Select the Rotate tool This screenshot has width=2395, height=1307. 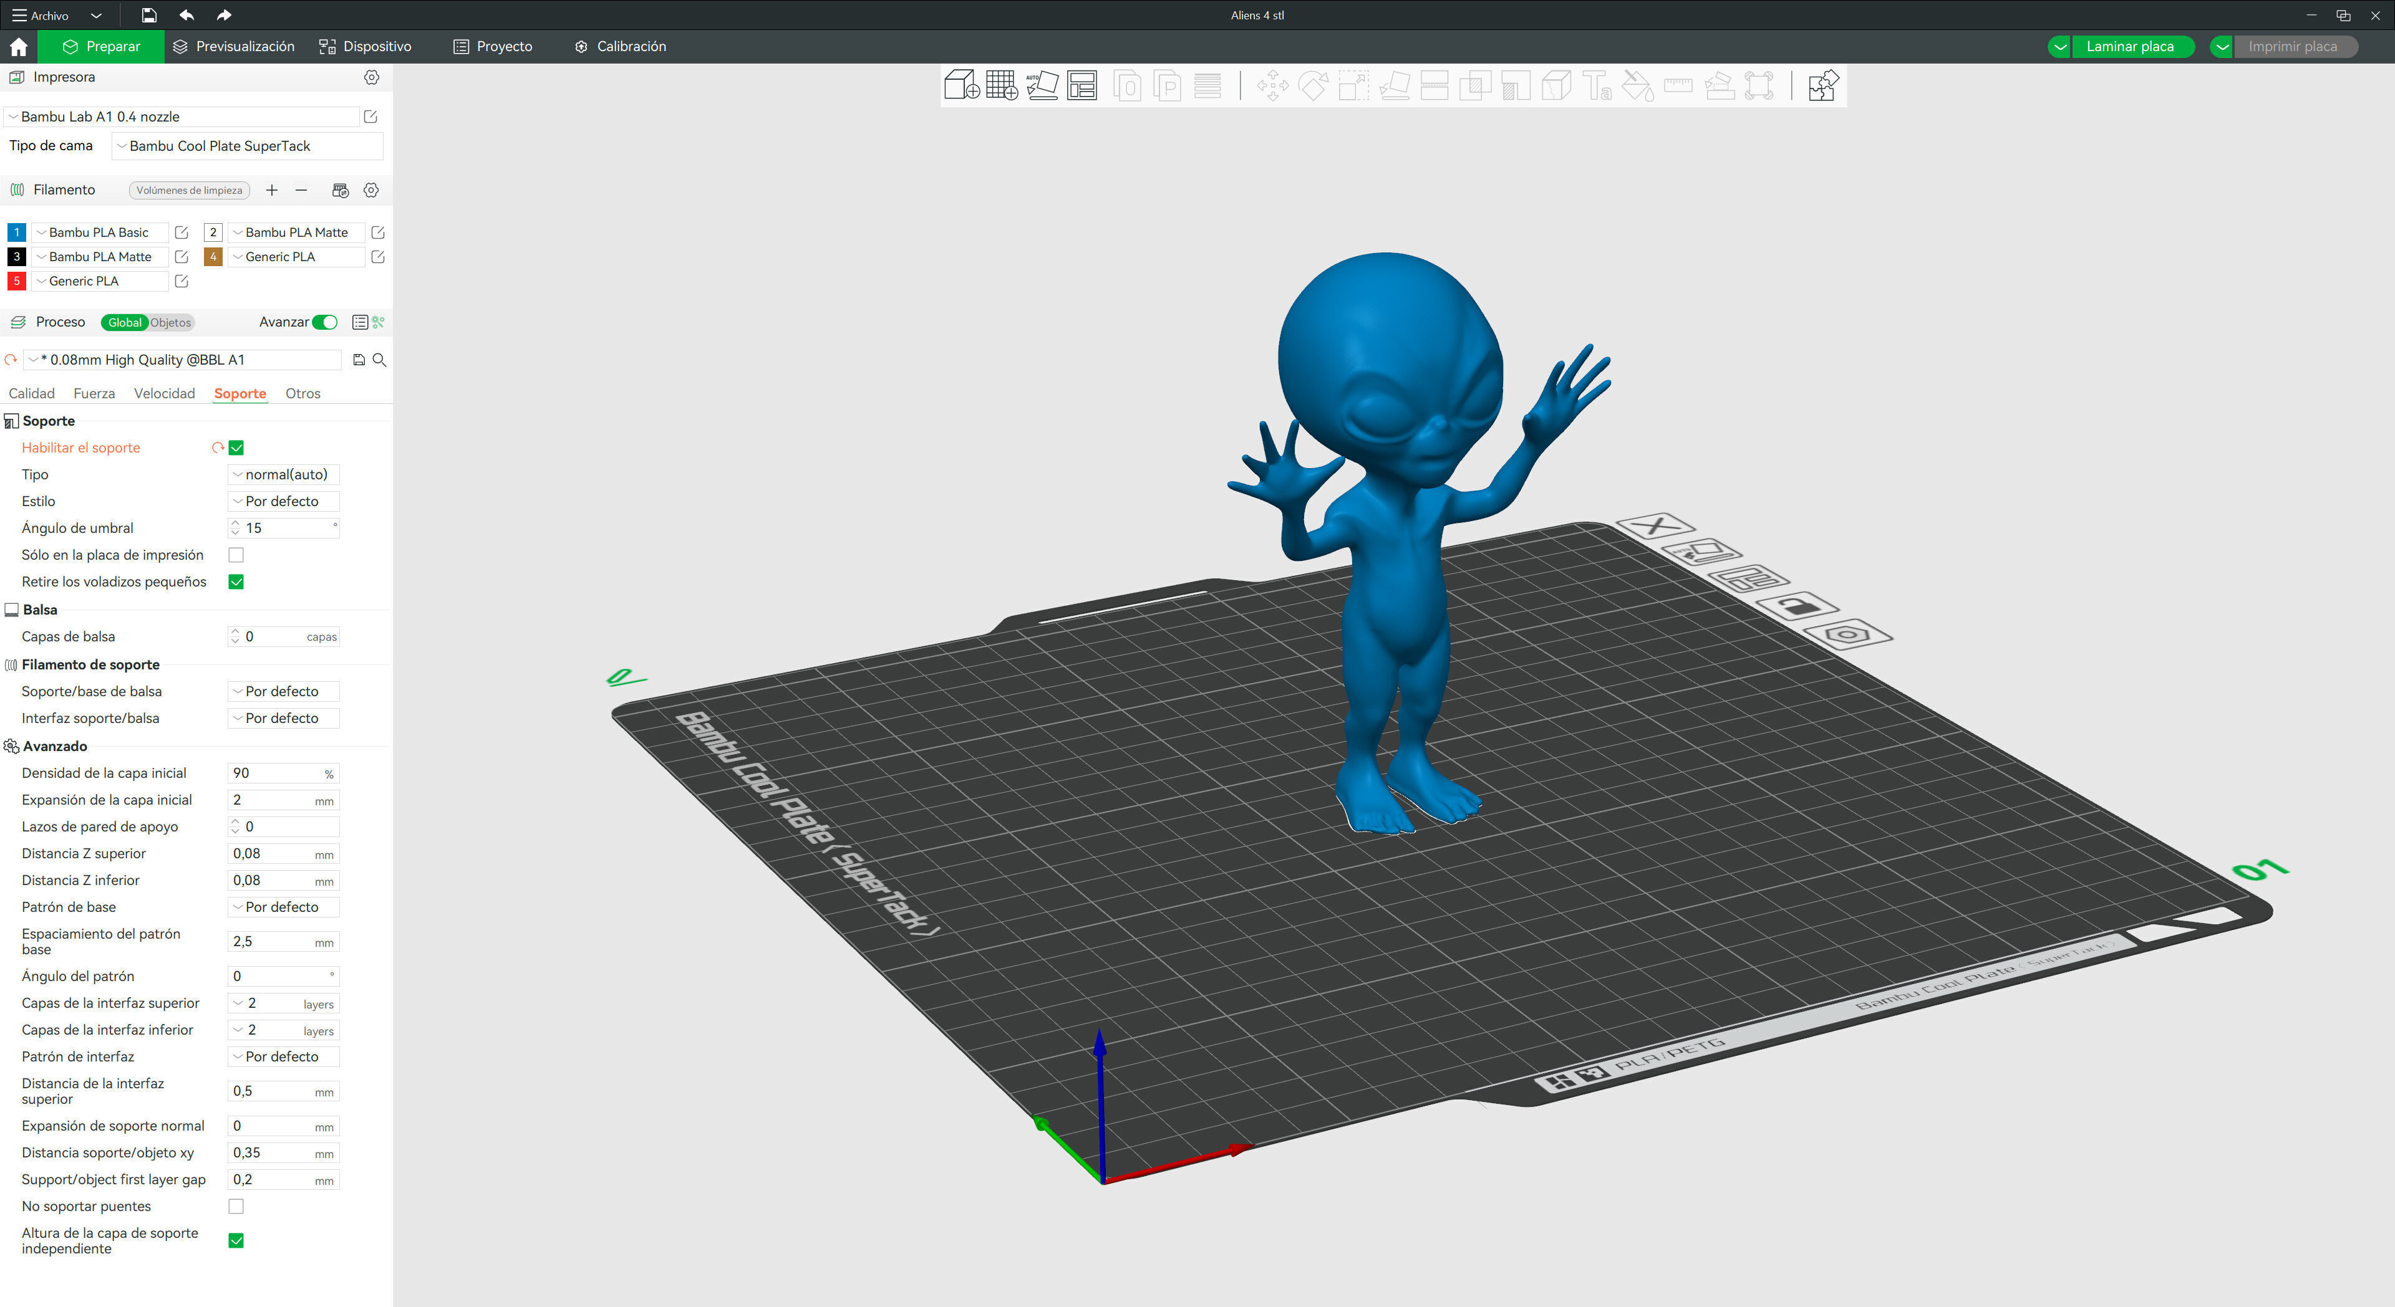point(1313,87)
